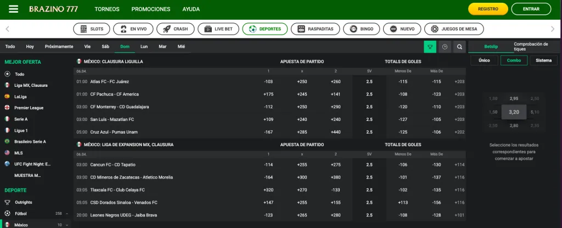Open the search magnifier icon
Viewport: 562px width, 228px height.
point(459,47)
